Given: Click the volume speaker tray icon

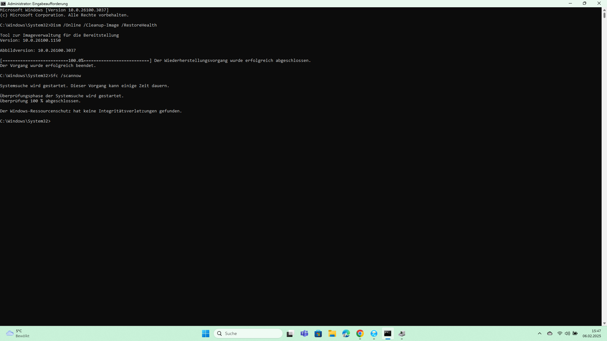Looking at the screenshot, I should point(567,333).
